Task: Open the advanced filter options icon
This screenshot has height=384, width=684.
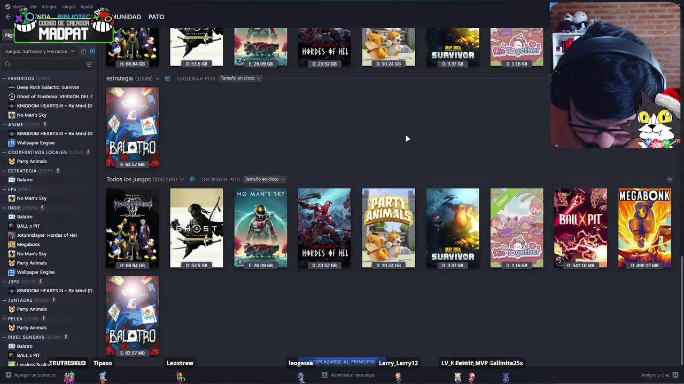Action: click(89, 65)
